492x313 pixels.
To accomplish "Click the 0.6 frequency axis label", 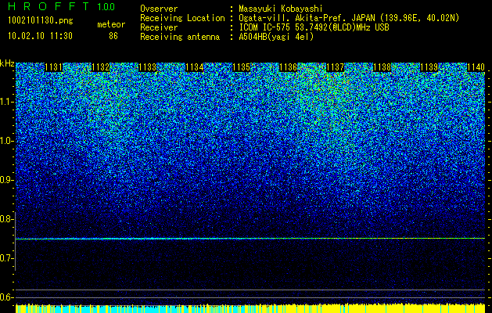I will (x=6, y=297).
